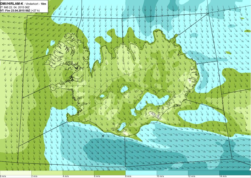
Task: Click the '12 m/s' legend label
Action: point(192,176)
